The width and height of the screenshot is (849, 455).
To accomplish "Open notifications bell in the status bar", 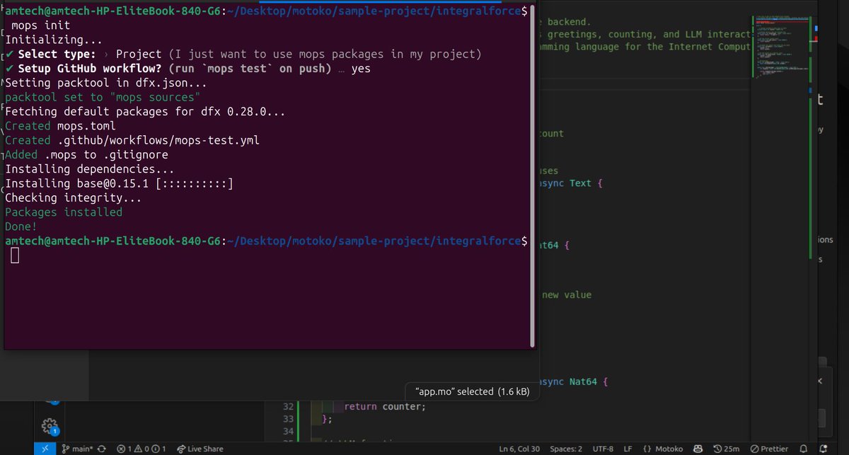I will 803,449.
